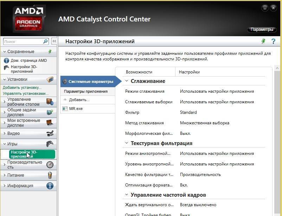Click the pin icon next to Сохраненные
The image size is (282, 216).
click(50, 52)
